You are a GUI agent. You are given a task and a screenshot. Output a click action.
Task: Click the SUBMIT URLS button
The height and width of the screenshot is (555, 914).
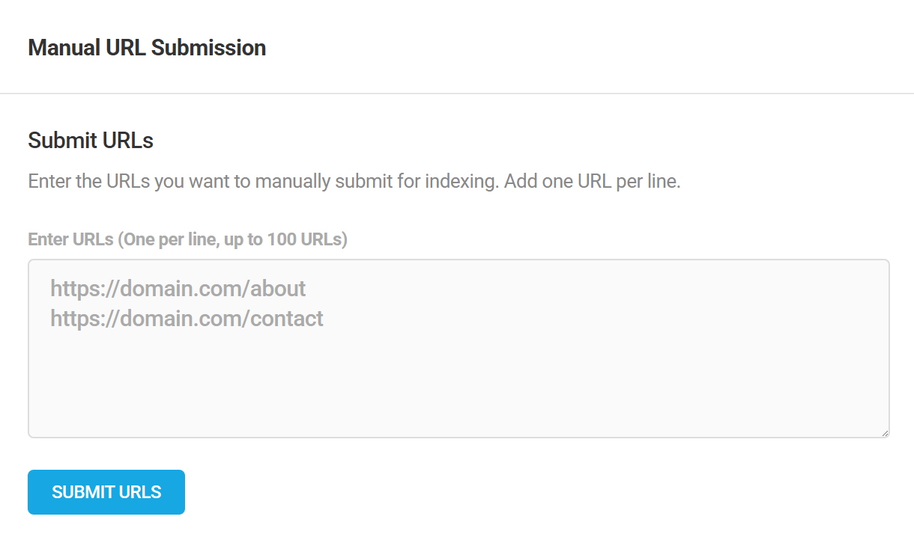(106, 492)
